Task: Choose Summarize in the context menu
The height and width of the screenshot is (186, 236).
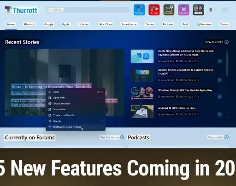Action: click(x=76, y=109)
